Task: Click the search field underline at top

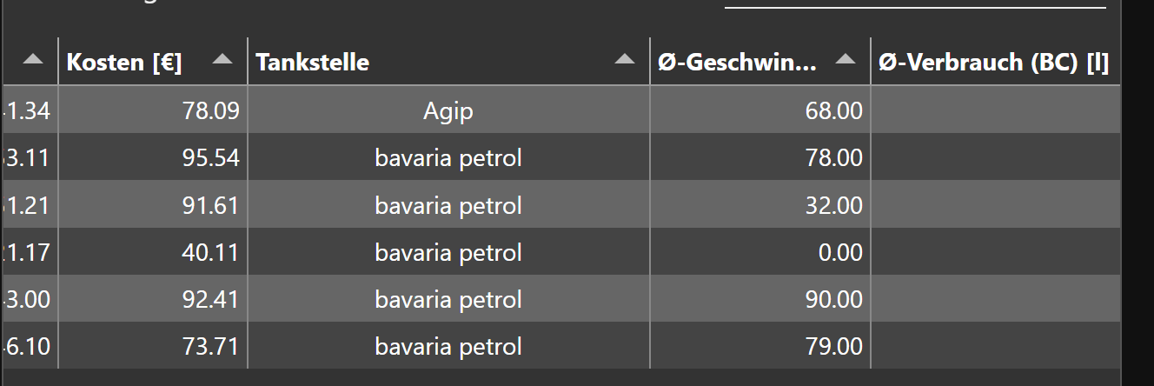Action: [x=914, y=5]
